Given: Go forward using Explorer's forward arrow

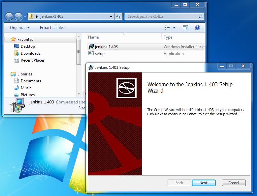Looking at the screenshot, I should tap(18, 16).
